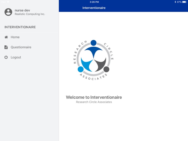Click the user avatar icon

click(8, 12)
